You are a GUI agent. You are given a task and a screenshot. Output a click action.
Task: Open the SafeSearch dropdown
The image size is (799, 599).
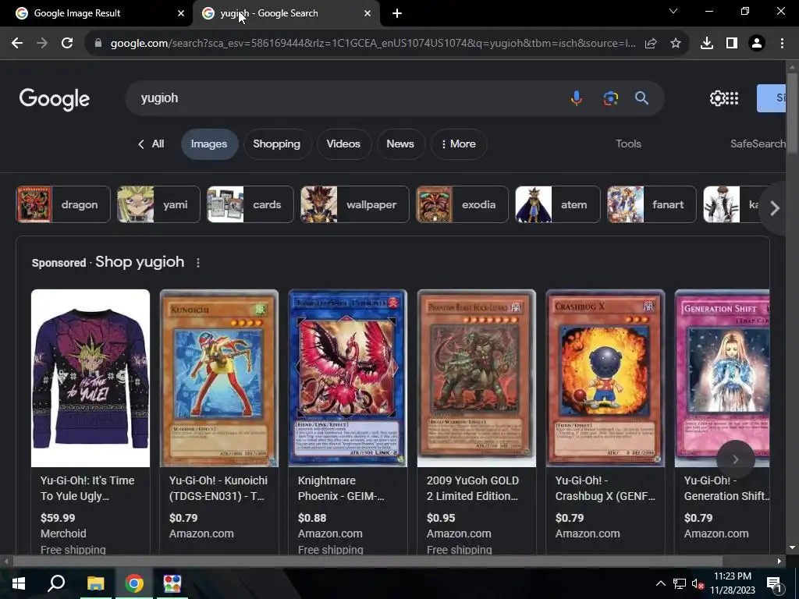pos(758,144)
